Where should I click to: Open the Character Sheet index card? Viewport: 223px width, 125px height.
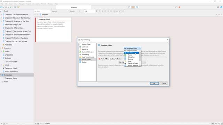coord(53,30)
